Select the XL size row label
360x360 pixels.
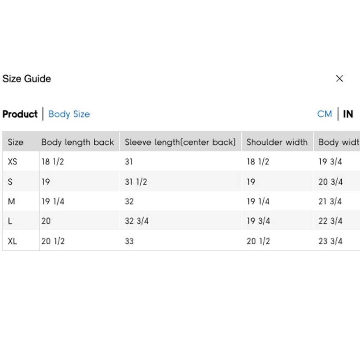pos(12,241)
